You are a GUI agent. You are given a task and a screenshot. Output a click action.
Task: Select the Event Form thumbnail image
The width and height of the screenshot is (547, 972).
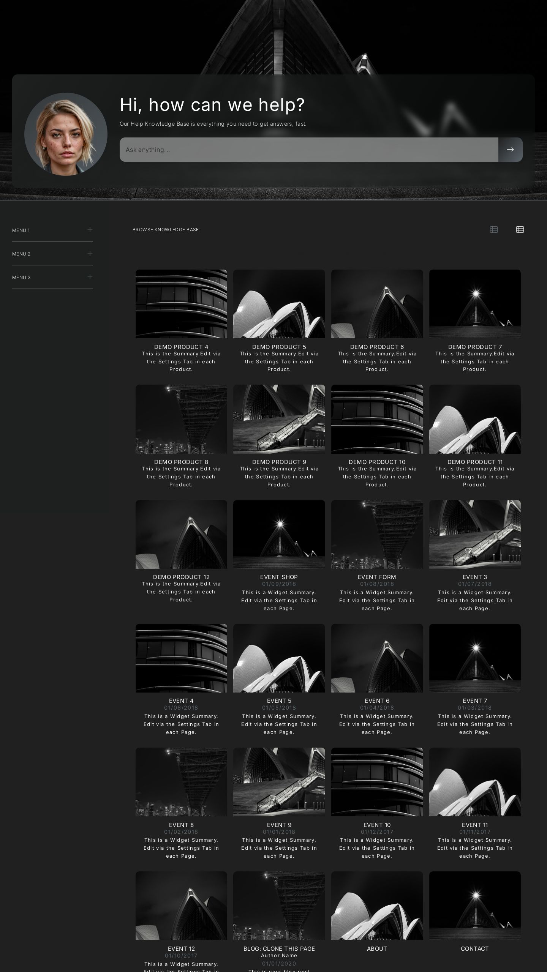point(377,534)
